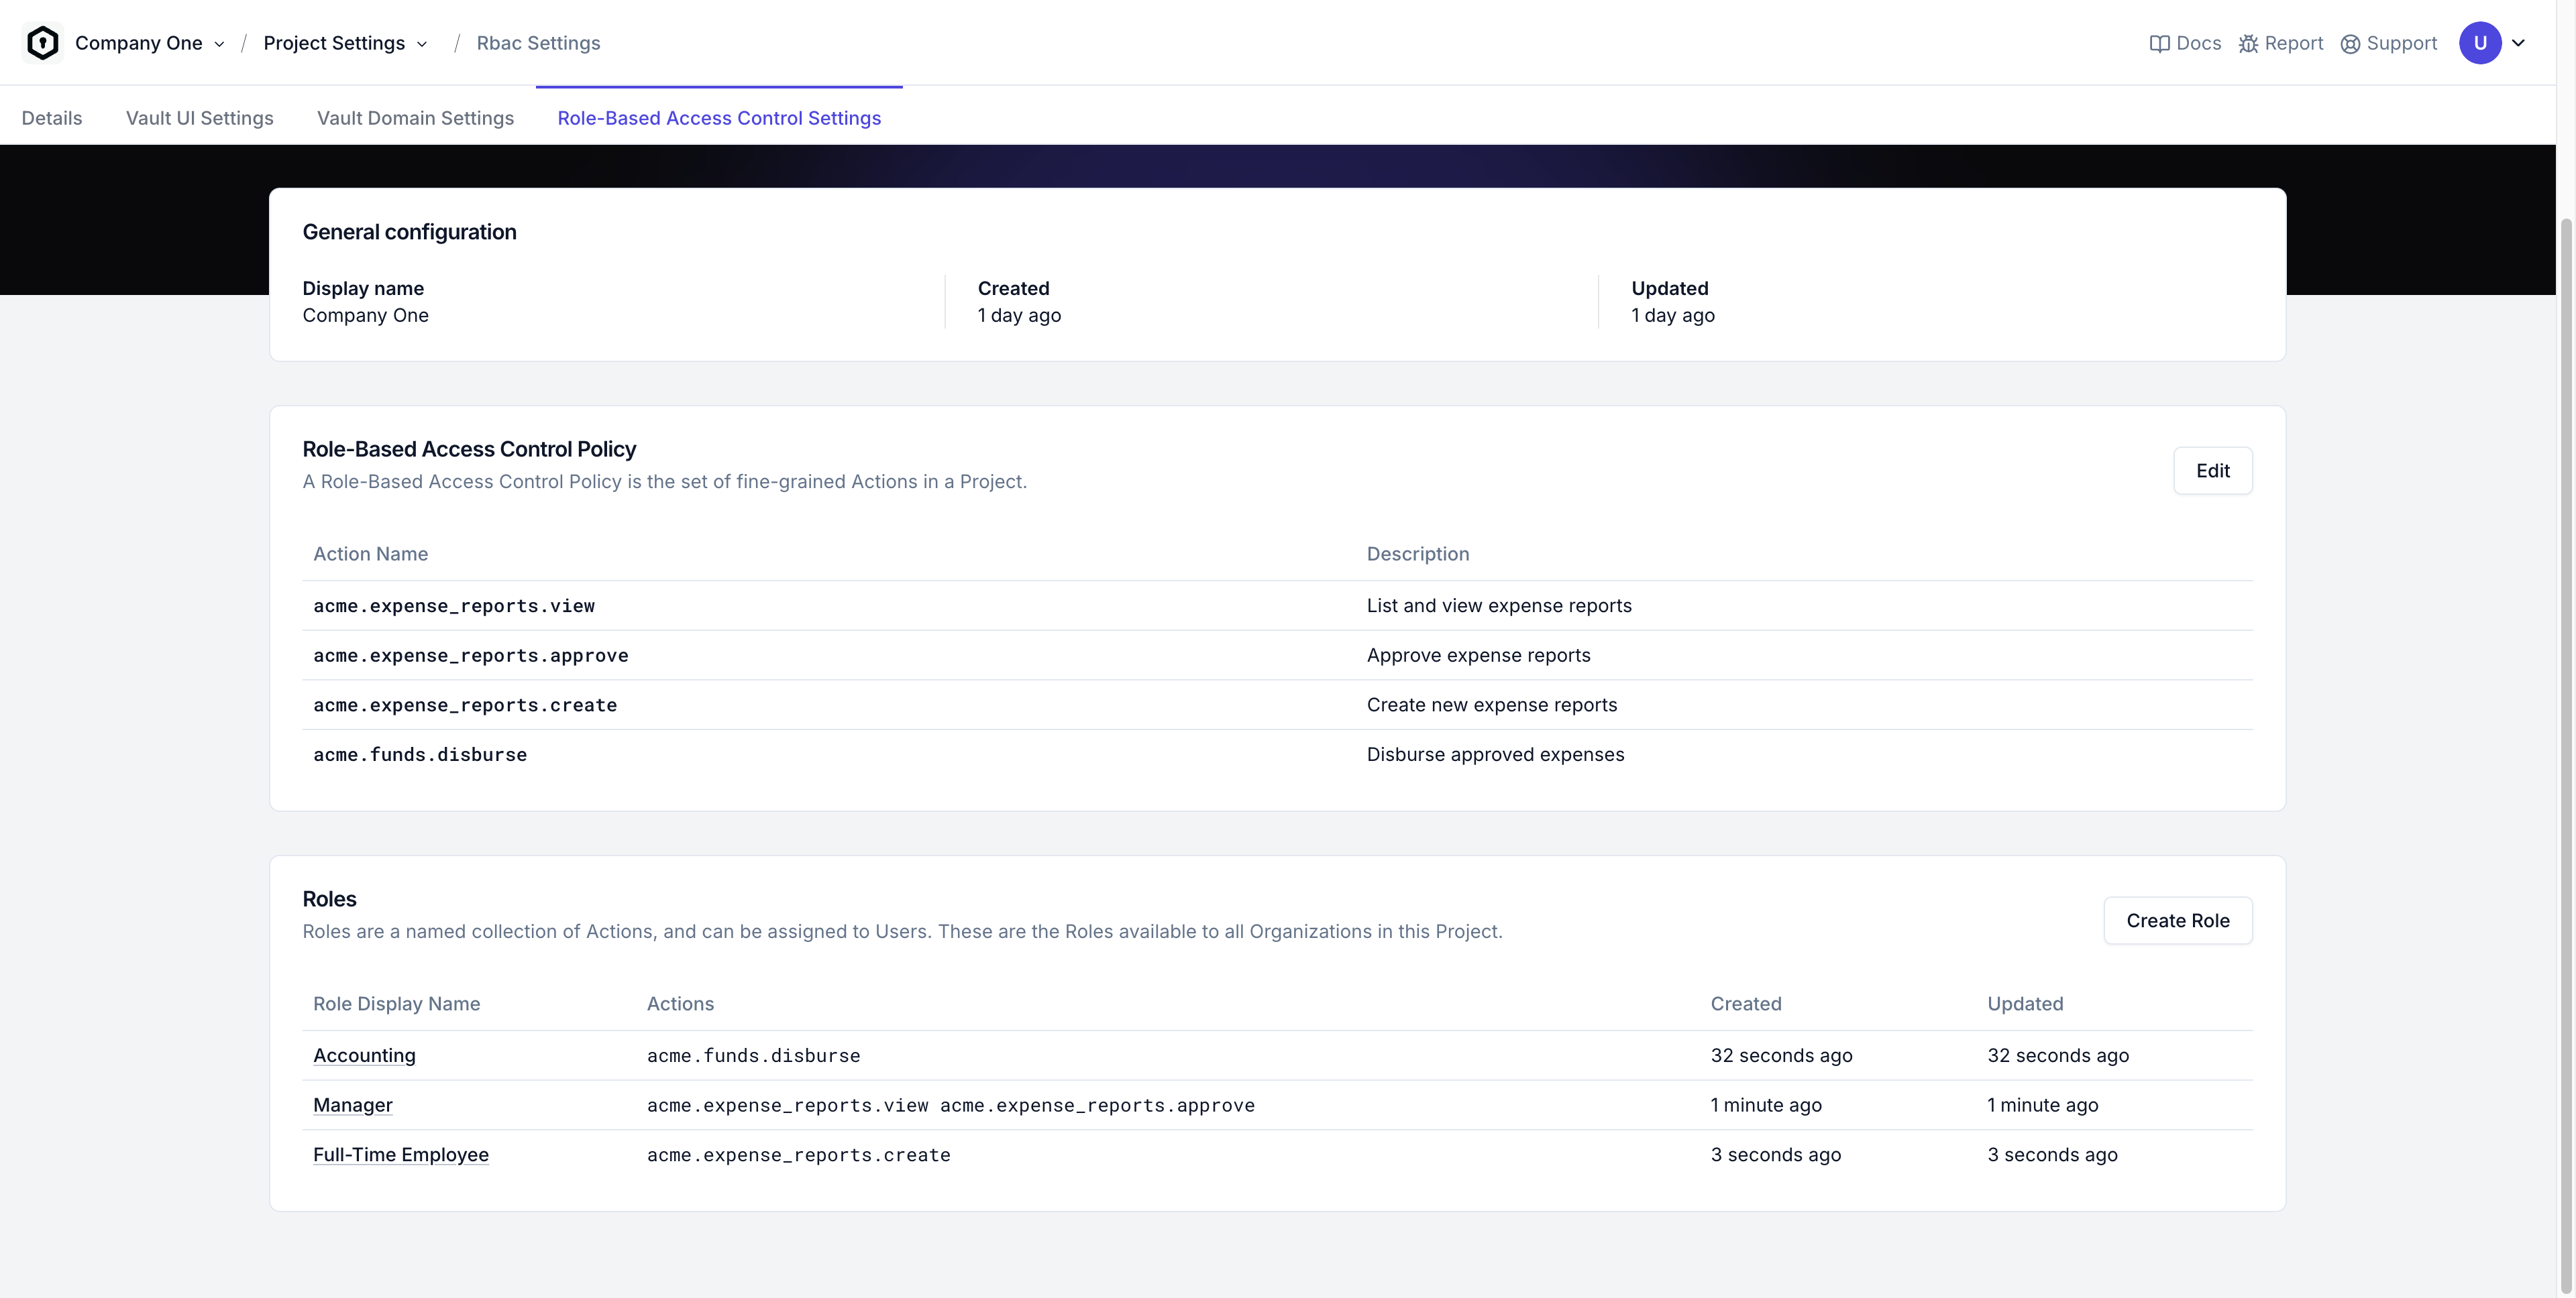
Task: Expand the chevron beside the user avatar
Action: 2518,43
